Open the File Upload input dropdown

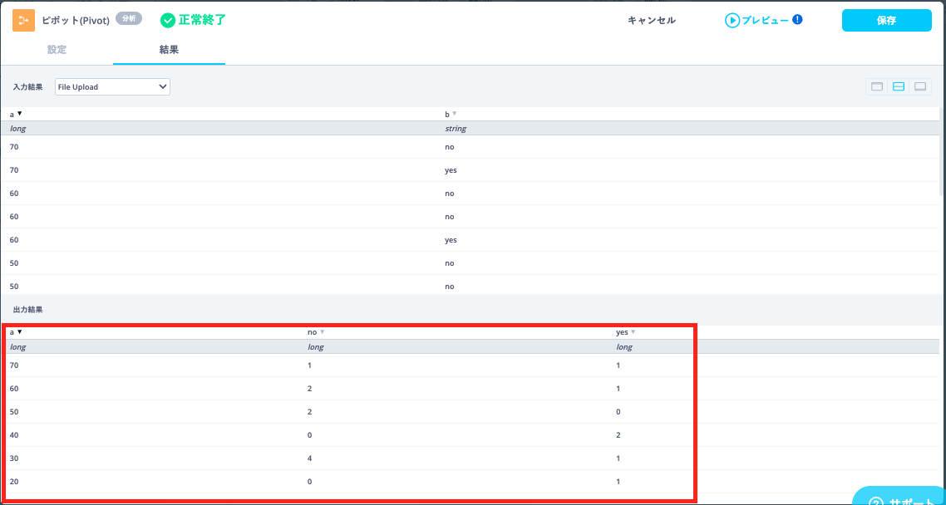pyautogui.click(x=112, y=86)
